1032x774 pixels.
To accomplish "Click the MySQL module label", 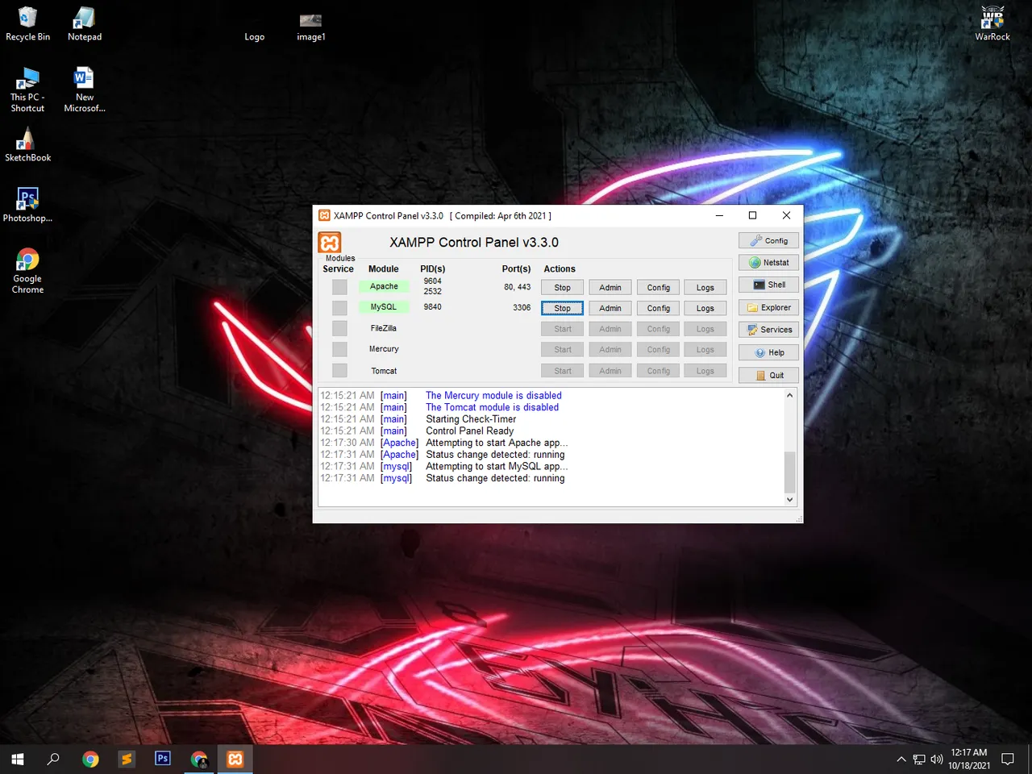I will (384, 307).
